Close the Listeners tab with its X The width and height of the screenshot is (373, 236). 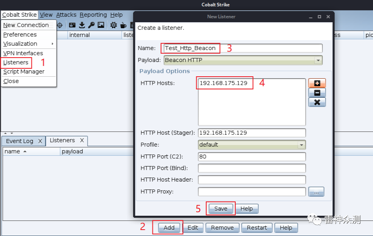(82, 140)
